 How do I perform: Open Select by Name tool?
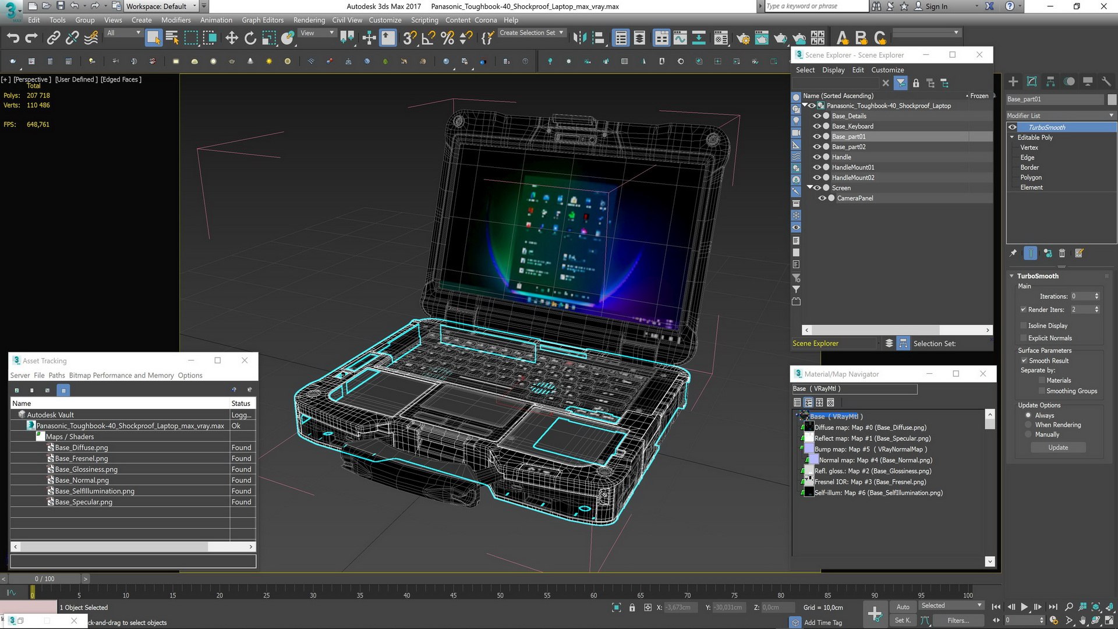(x=172, y=38)
